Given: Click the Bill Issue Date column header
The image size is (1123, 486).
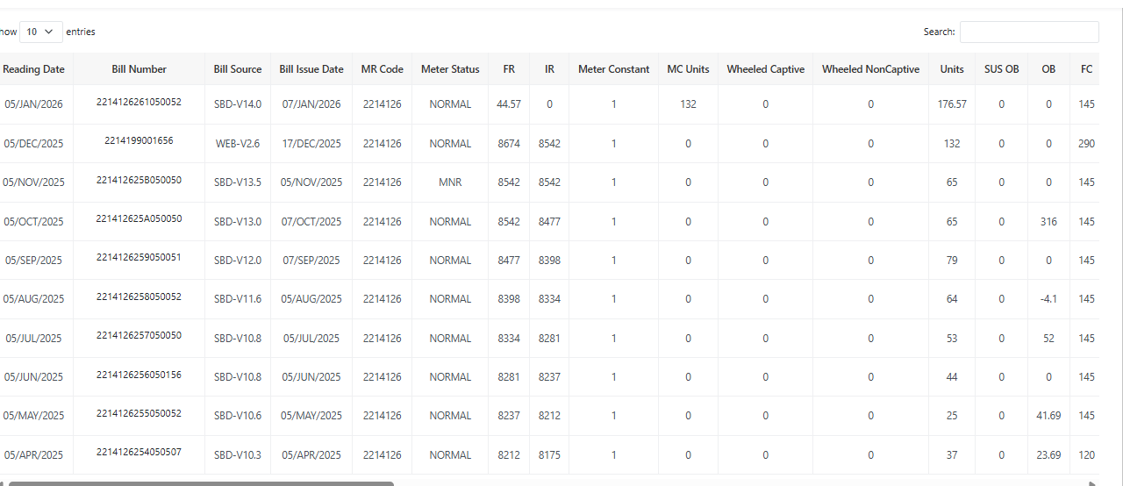Looking at the screenshot, I should coord(311,69).
